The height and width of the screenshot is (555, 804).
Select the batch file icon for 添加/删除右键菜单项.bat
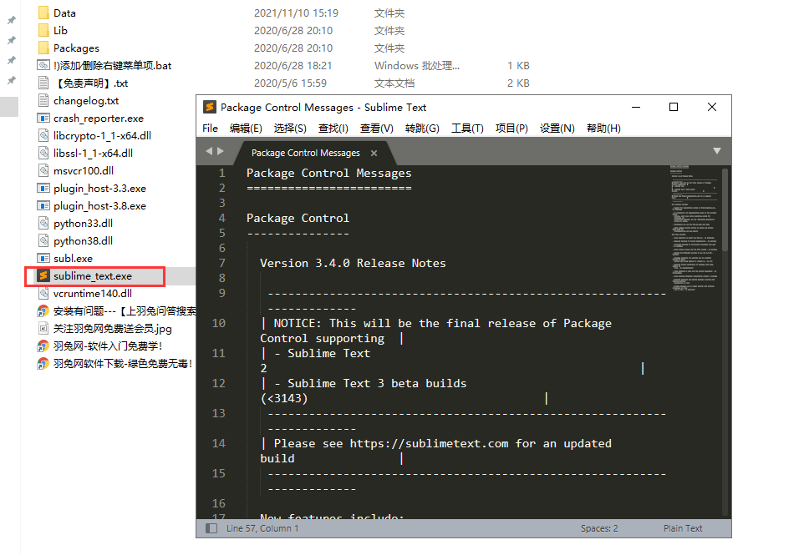pos(43,65)
